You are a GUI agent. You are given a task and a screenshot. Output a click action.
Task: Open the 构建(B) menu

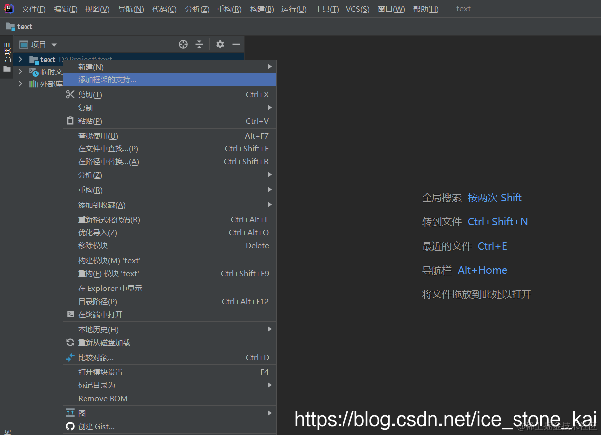click(x=262, y=9)
